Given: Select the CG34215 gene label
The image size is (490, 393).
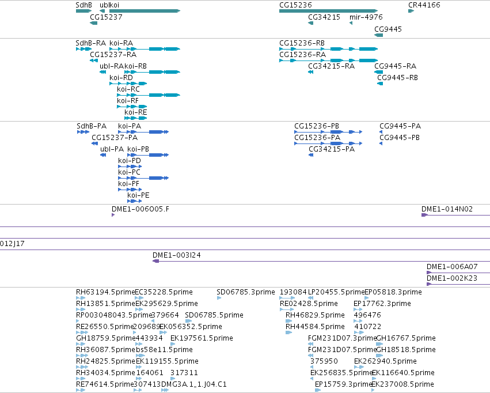Looking at the screenshot, I should tap(324, 17).
